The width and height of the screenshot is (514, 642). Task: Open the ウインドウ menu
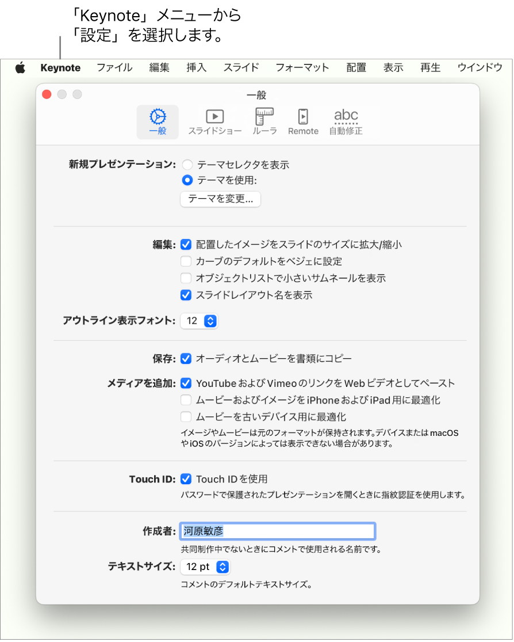pyautogui.click(x=480, y=67)
